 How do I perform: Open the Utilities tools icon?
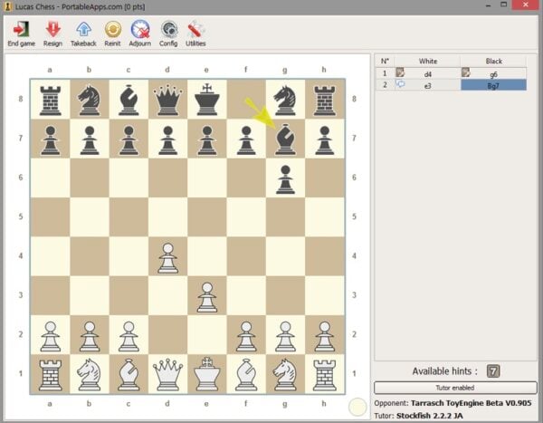pyautogui.click(x=195, y=32)
